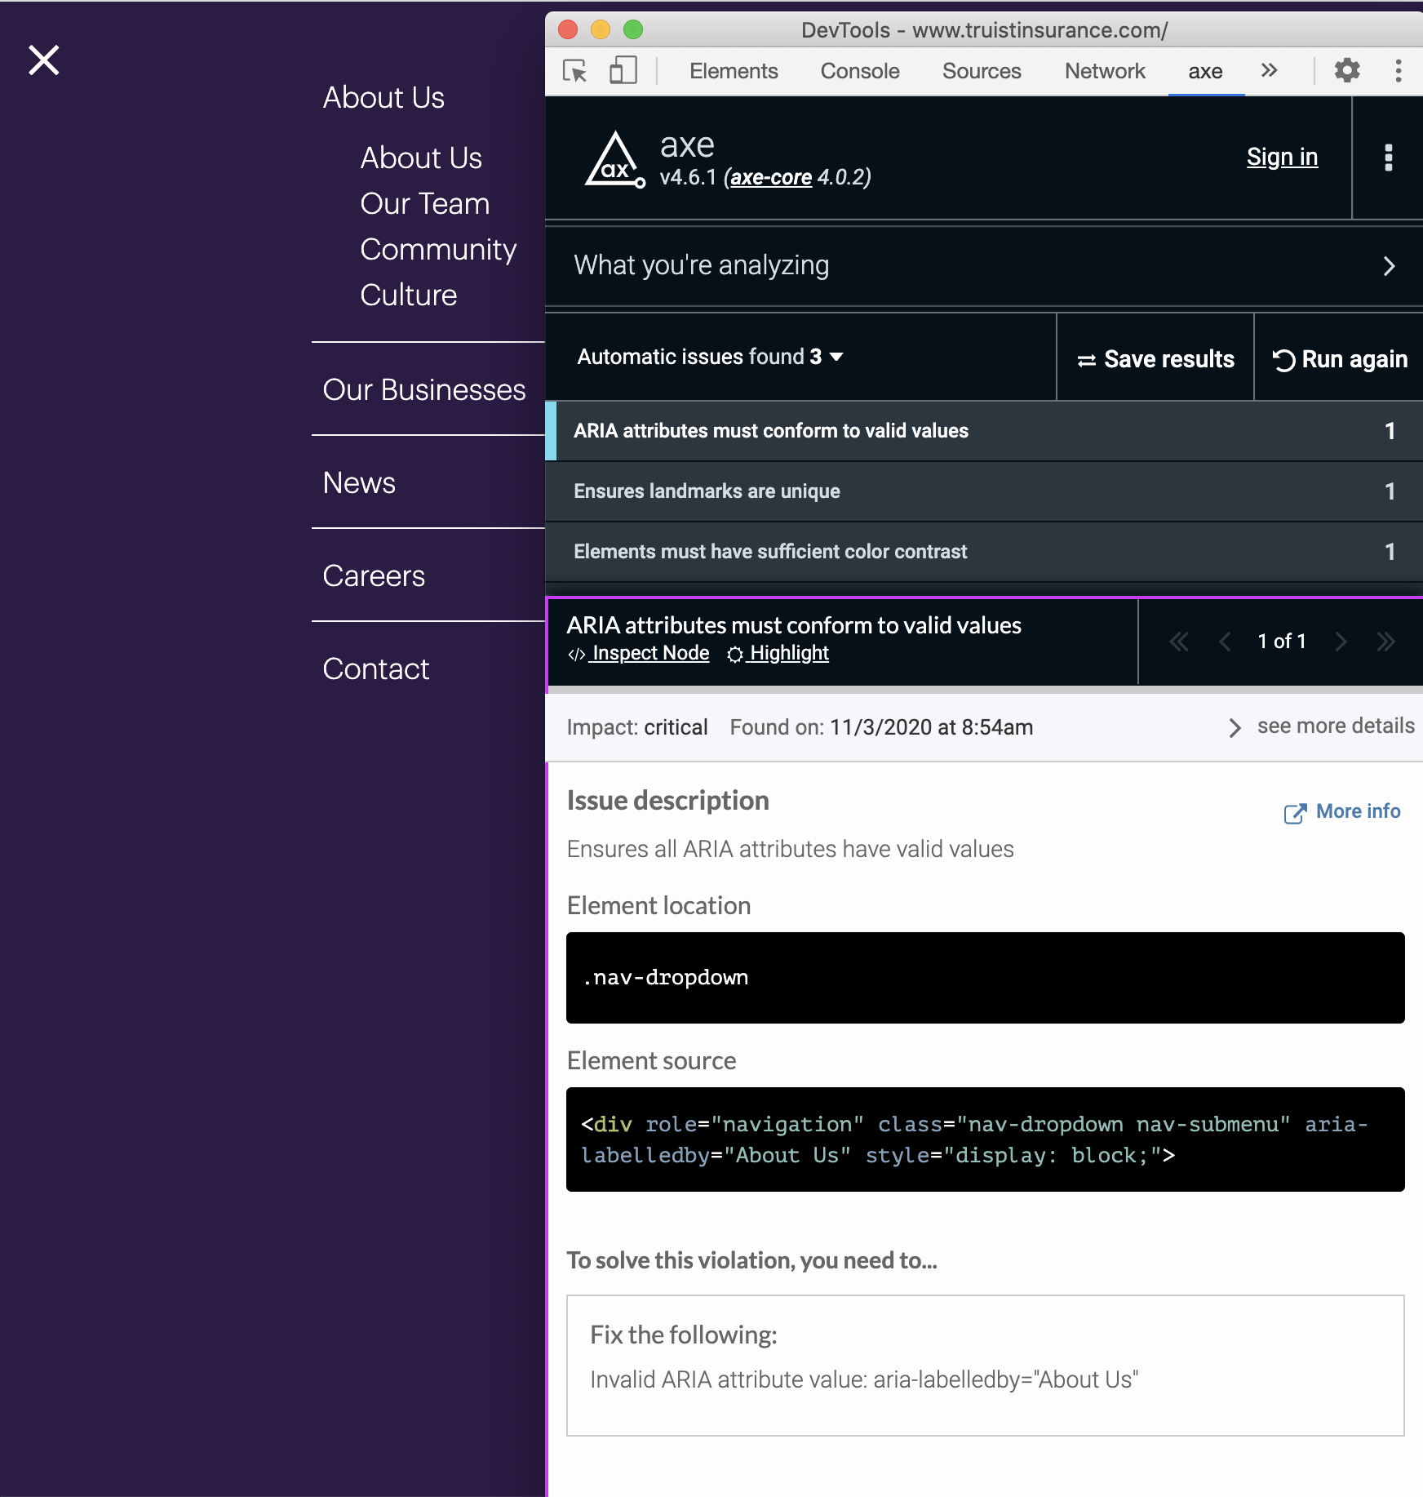Image resolution: width=1423 pixels, height=1497 pixels.
Task: Open DevTools three-dot customize menu
Action: pyautogui.click(x=1399, y=71)
